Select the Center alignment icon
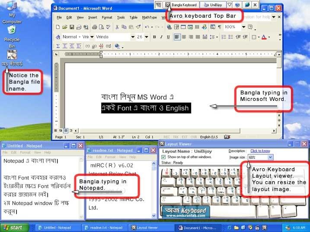The width and height of the screenshot is (310, 232). (x=184, y=37)
